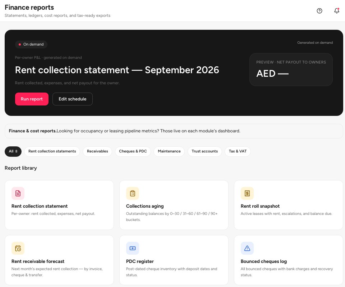Click the Rent collection statement document icon
The width and height of the screenshot is (345, 287).
[18, 193]
